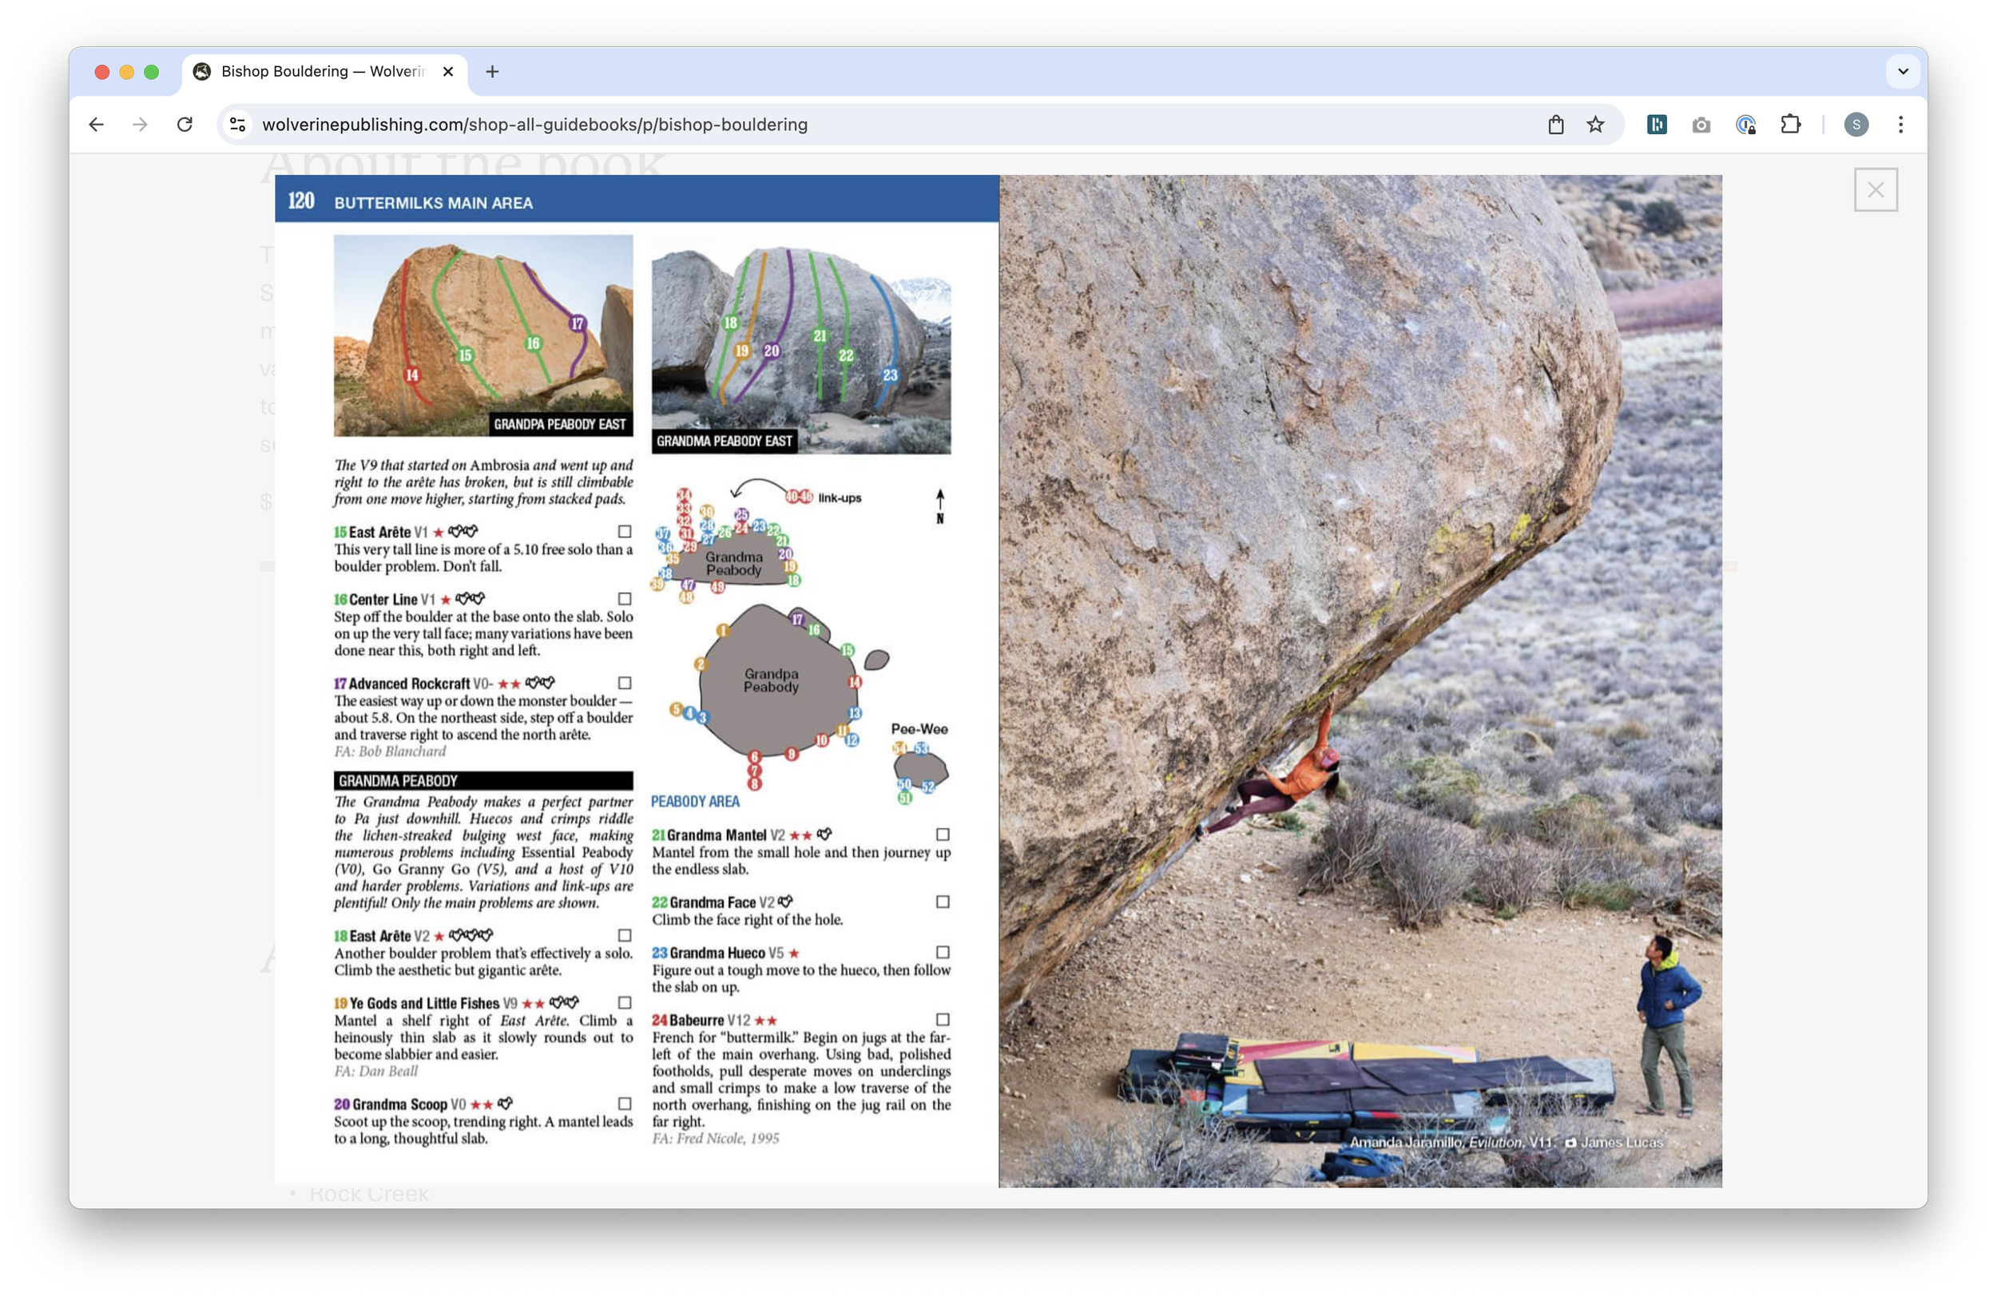The image size is (1997, 1300).
Task: Go back to the previous page
Action: (97, 124)
